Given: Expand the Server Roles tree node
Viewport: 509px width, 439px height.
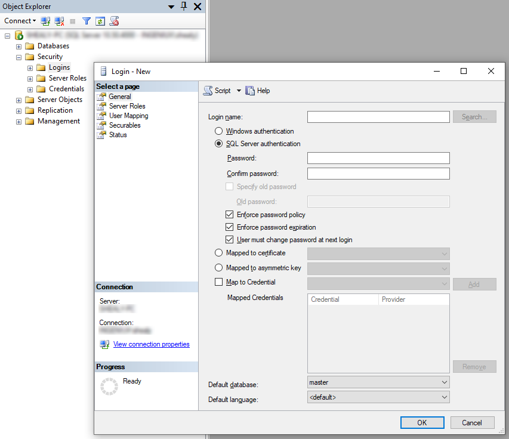Looking at the screenshot, I should click(x=30, y=79).
